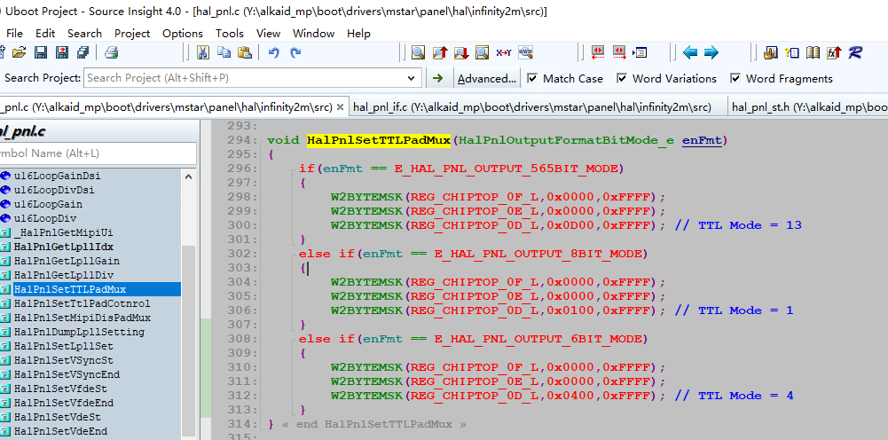Image resolution: width=888 pixels, height=440 pixels.
Task: Toggle the Word Variations checkbox
Action: pyautogui.click(x=622, y=78)
